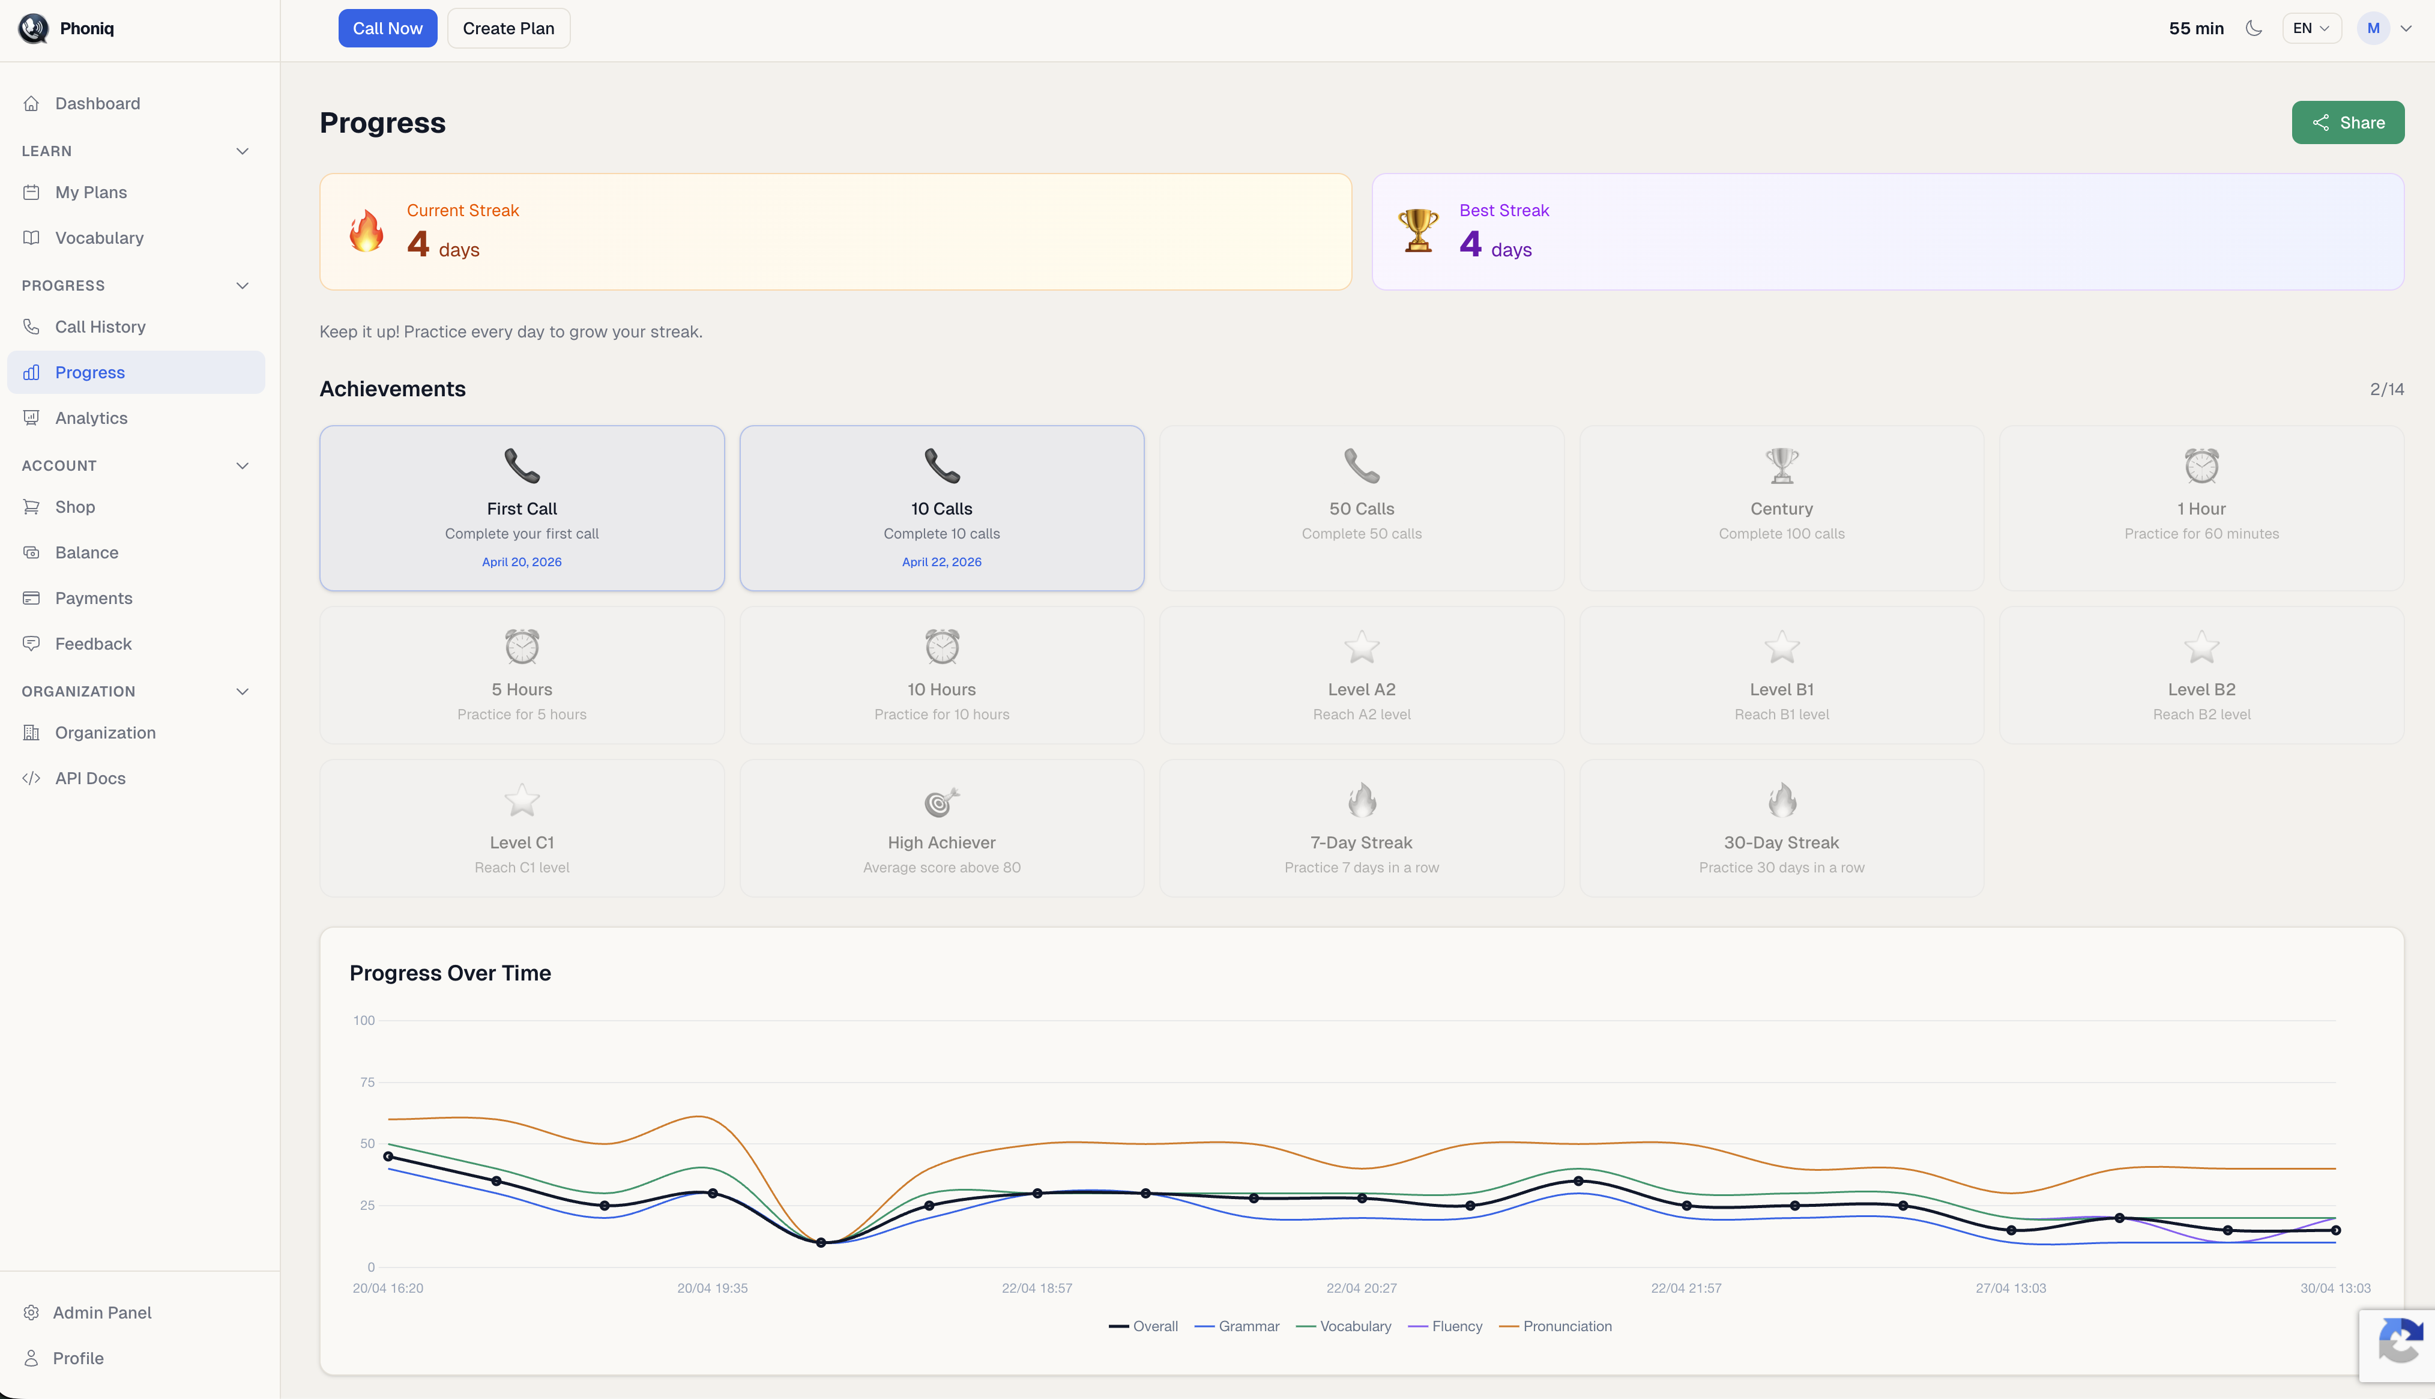Click the Share network icon

click(x=2321, y=122)
